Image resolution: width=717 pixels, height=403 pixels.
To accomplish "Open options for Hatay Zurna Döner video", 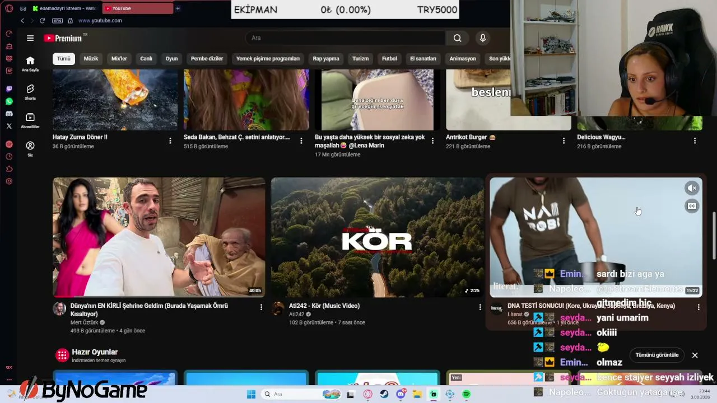I will 170,141.
